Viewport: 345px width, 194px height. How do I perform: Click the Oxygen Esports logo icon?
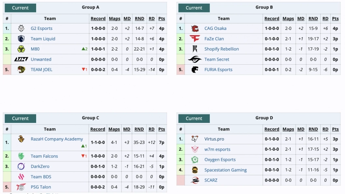point(195,160)
